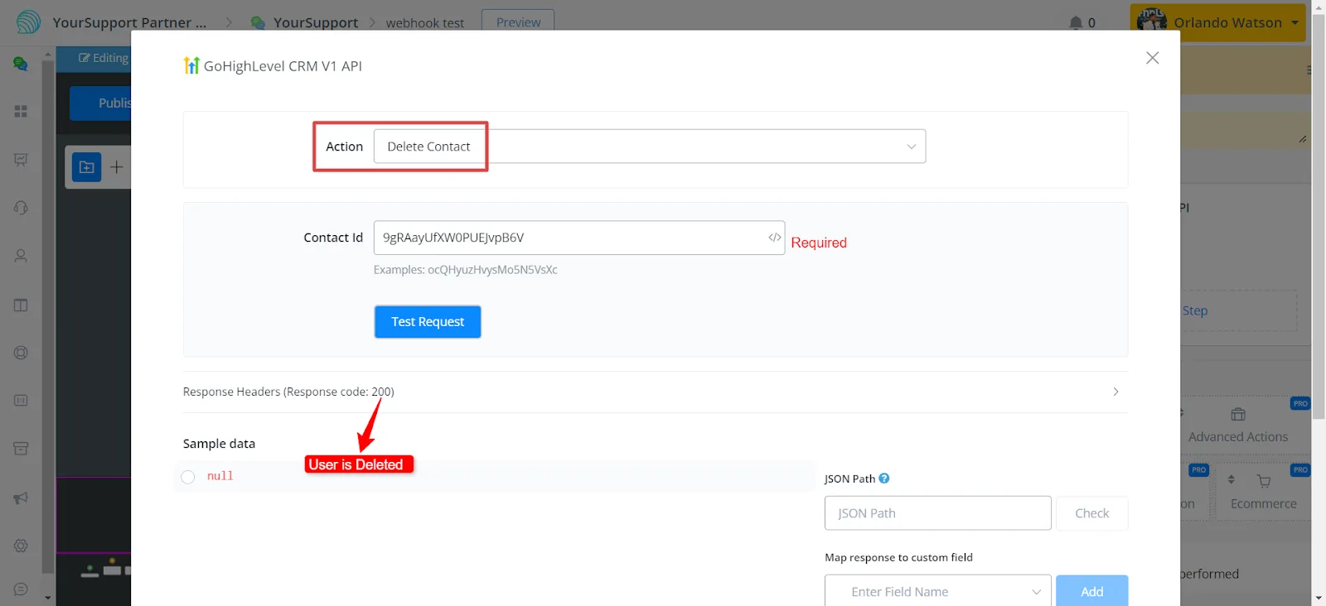Click the Response Headers response code text
Image resolution: width=1326 pixels, height=606 pixels.
(x=288, y=392)
